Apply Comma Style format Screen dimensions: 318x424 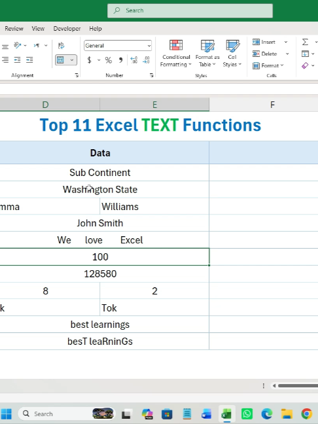pos(120,60)
